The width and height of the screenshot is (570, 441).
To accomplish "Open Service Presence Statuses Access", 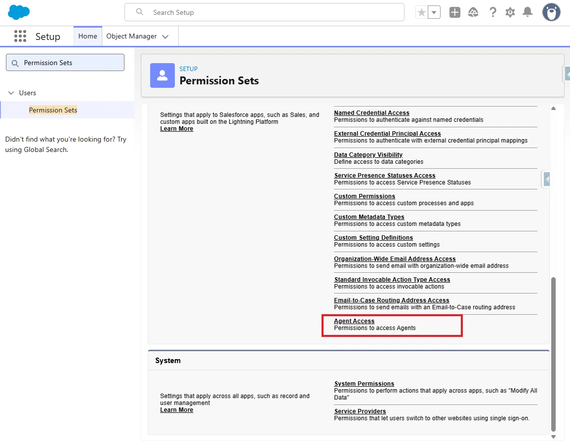I will pyautogui.click(x=385, y=175).
